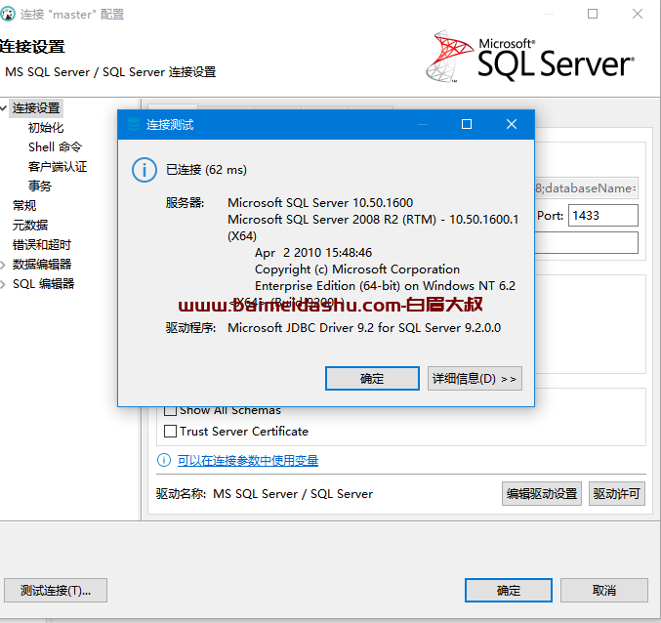Click the info icon before the variables link
Viewport: 661px width, 623px height.
[x=164, y=460]
